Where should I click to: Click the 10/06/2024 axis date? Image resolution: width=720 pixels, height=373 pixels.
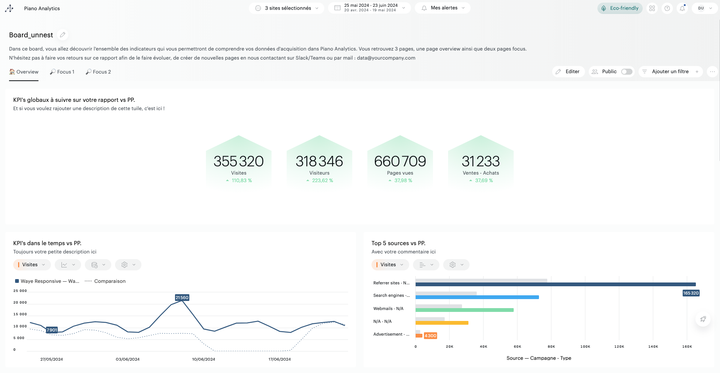tap(204, 359)
